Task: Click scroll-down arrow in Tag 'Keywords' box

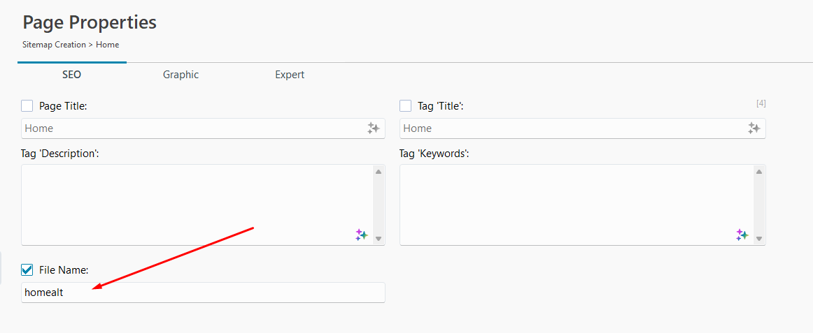Action: click(759, 238)
